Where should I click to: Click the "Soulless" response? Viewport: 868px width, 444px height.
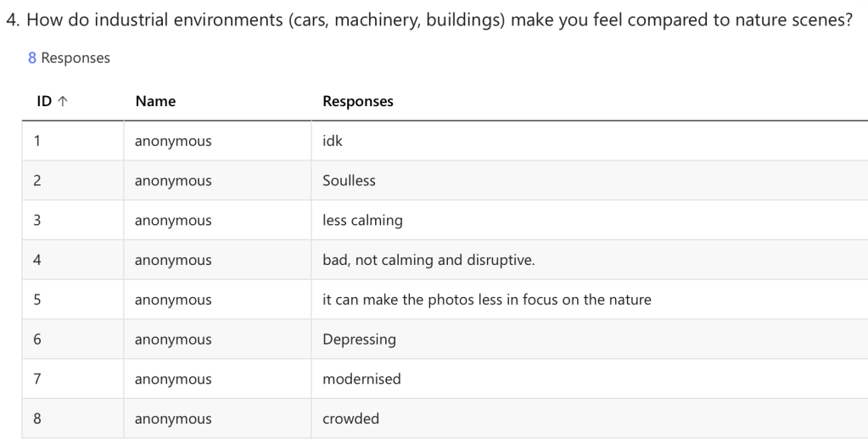pos(349,181)
